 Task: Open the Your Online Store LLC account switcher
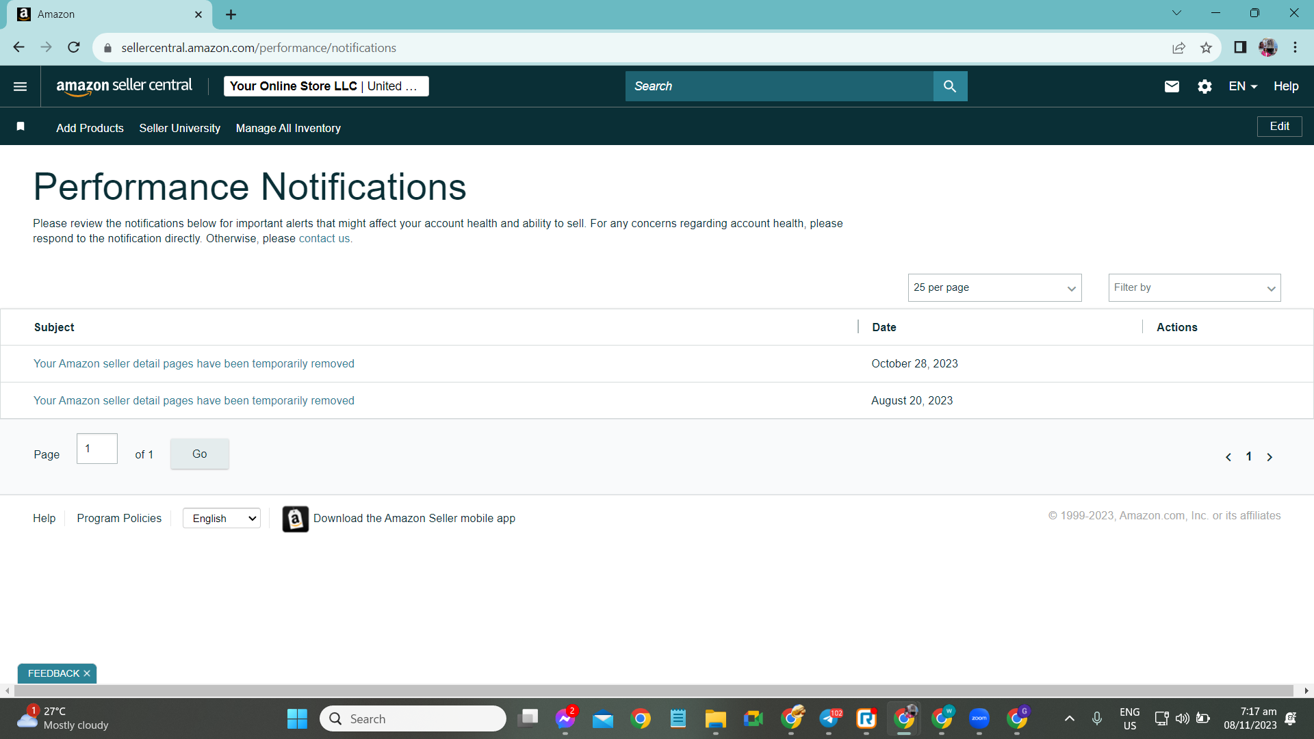click(x=326, y=86)
